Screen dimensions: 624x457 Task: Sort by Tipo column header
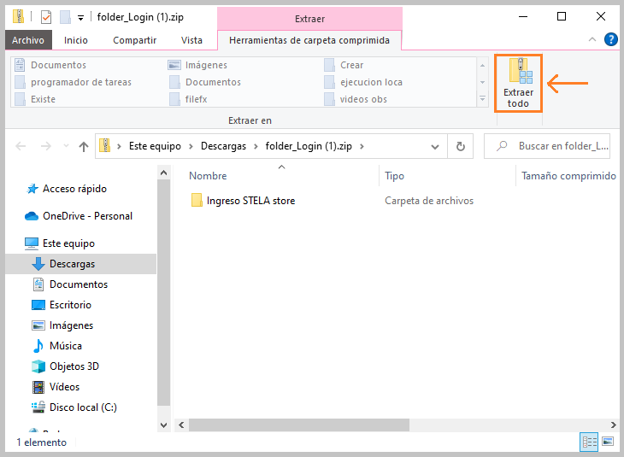pos(394,176)
